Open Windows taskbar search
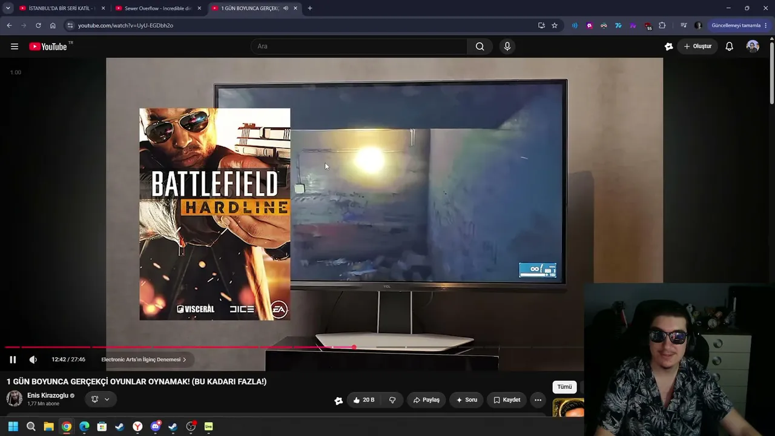Screen dimensions: 775x436 coord(31,426)
